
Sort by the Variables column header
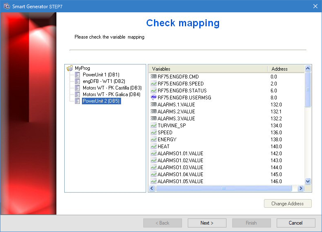(207, 69)
